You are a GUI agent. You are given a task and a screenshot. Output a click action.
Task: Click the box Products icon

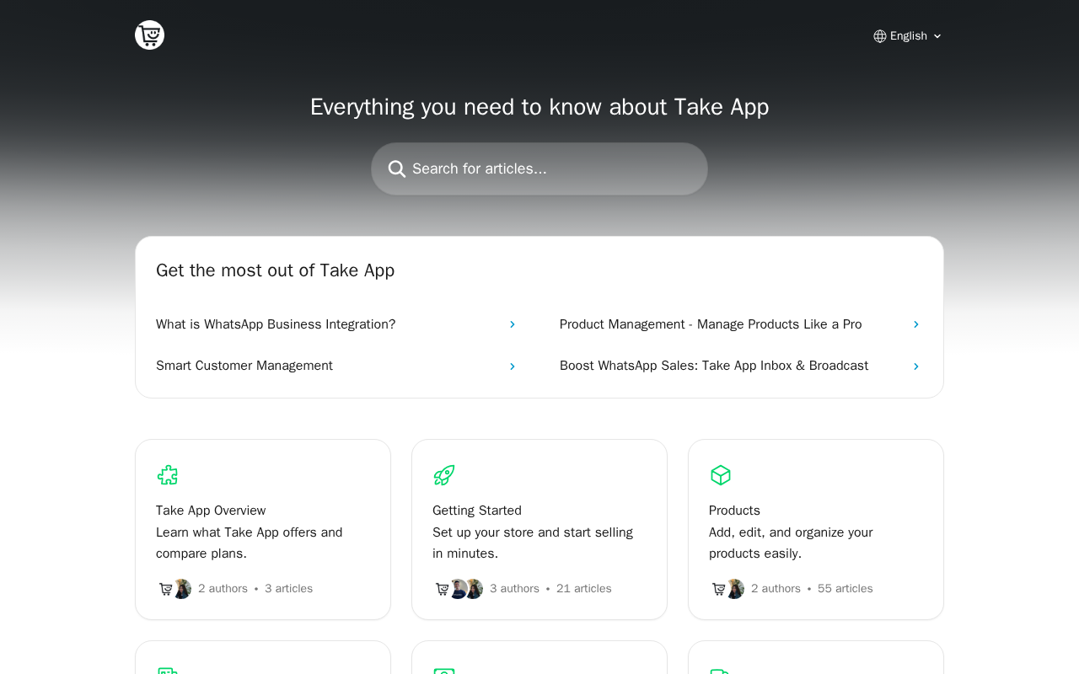[721, 475]
